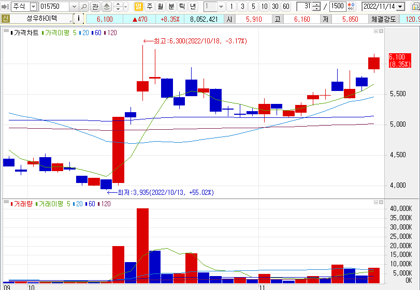The height and width of the screenshot is (290, 420).
Task: Click the volume chart panel maximize icon
Action: point(376,202)
